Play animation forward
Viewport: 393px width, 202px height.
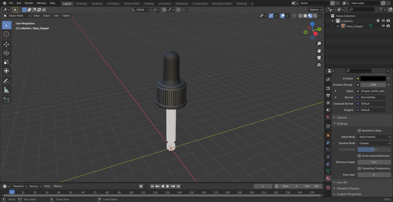tap(168, 186)
